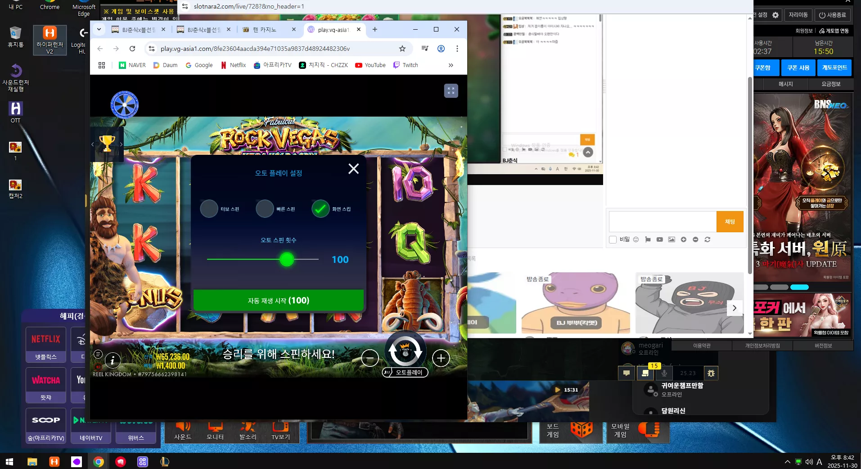Screen dimensions: 861x469
Task: Click the slot spin button with gorilla
Action: (x=405, y=351)
